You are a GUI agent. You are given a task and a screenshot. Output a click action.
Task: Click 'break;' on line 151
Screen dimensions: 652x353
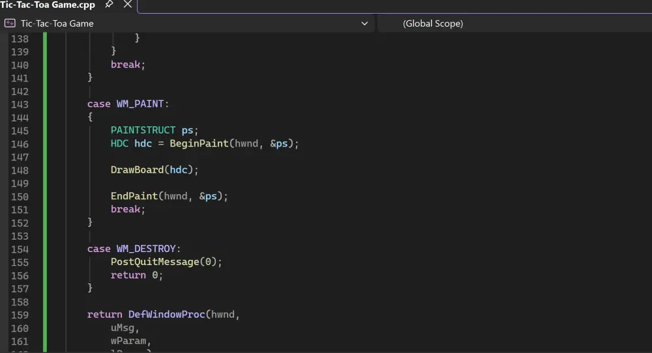click(128, 209)
